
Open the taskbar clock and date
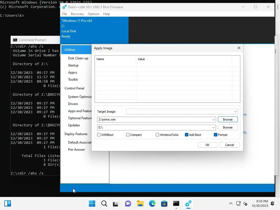tap(260, 203)
